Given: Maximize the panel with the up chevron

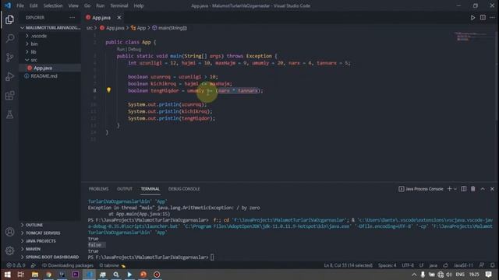Looking at the screenshot, I should coord(483,189).
